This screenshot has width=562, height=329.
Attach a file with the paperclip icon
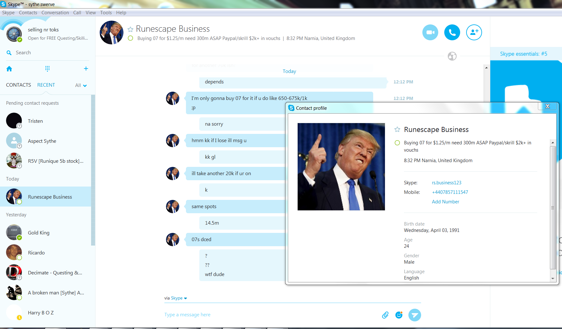[385, 315]
